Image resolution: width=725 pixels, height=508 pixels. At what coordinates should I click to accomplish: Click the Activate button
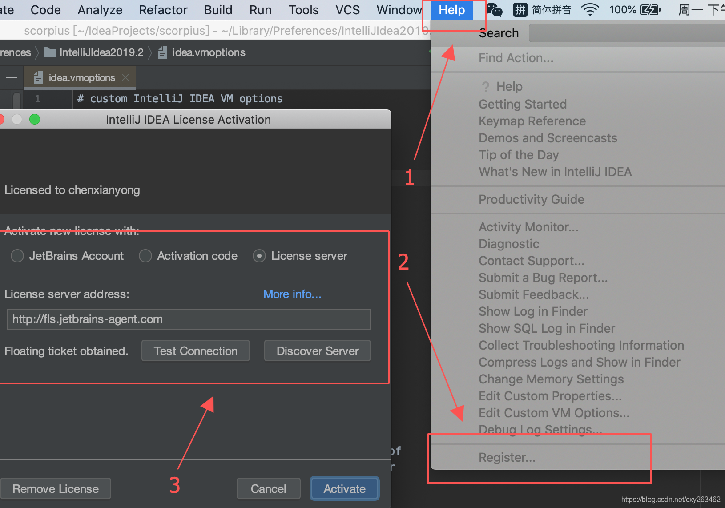[345, 489]
